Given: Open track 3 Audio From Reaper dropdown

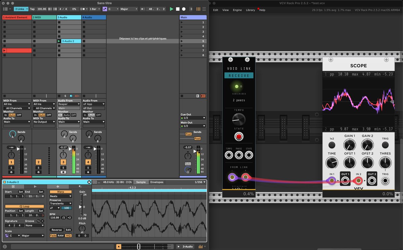Looking at the screenshot, I should (x=69, y=104).
